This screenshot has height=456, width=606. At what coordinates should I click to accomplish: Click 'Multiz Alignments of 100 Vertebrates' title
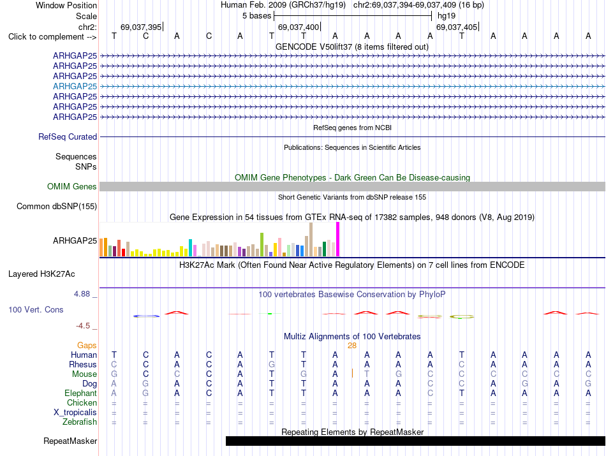point(352,337)
